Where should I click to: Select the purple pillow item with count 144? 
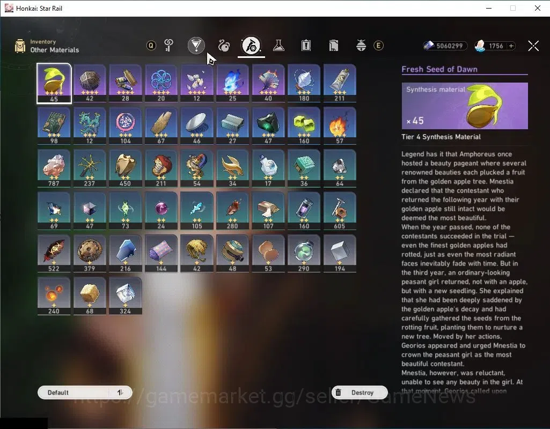click(161, 254)
